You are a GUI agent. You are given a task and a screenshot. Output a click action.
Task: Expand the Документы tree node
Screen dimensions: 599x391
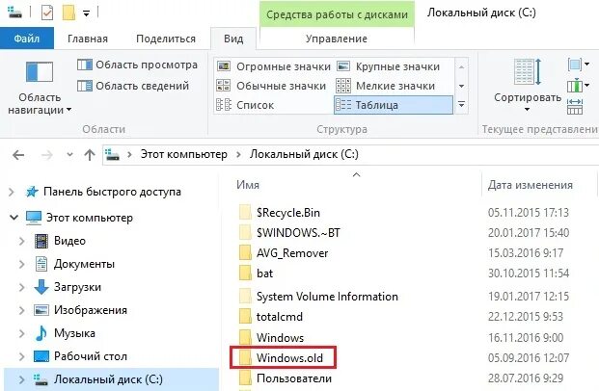pyautogui.click(x=22, y=264)
